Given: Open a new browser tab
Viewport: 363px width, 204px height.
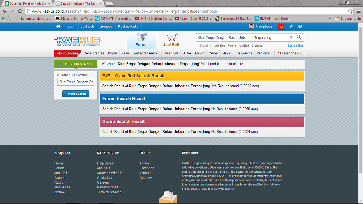Looking at the screenshot, I should [109, 3].
